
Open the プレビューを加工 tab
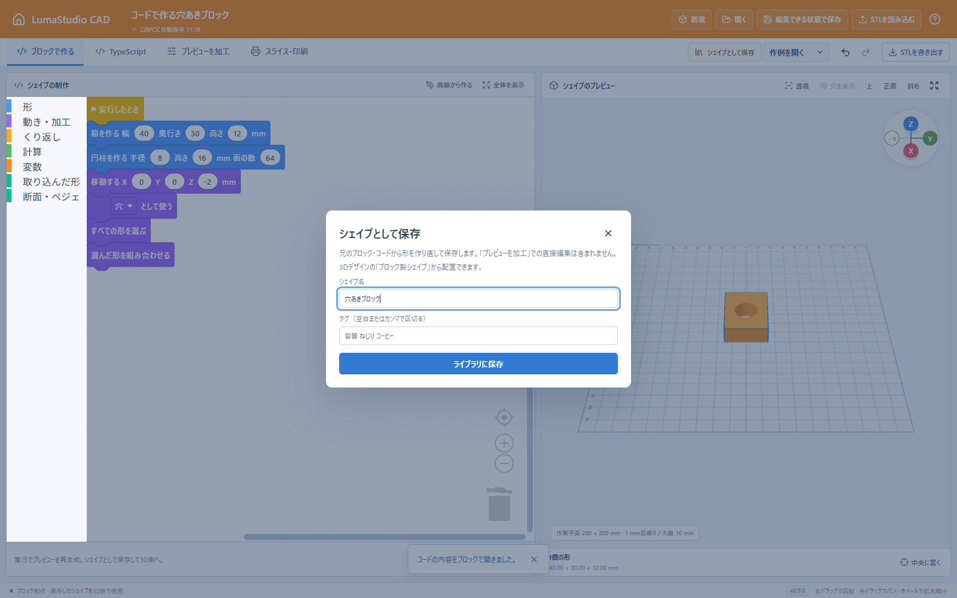coord(198,51)
